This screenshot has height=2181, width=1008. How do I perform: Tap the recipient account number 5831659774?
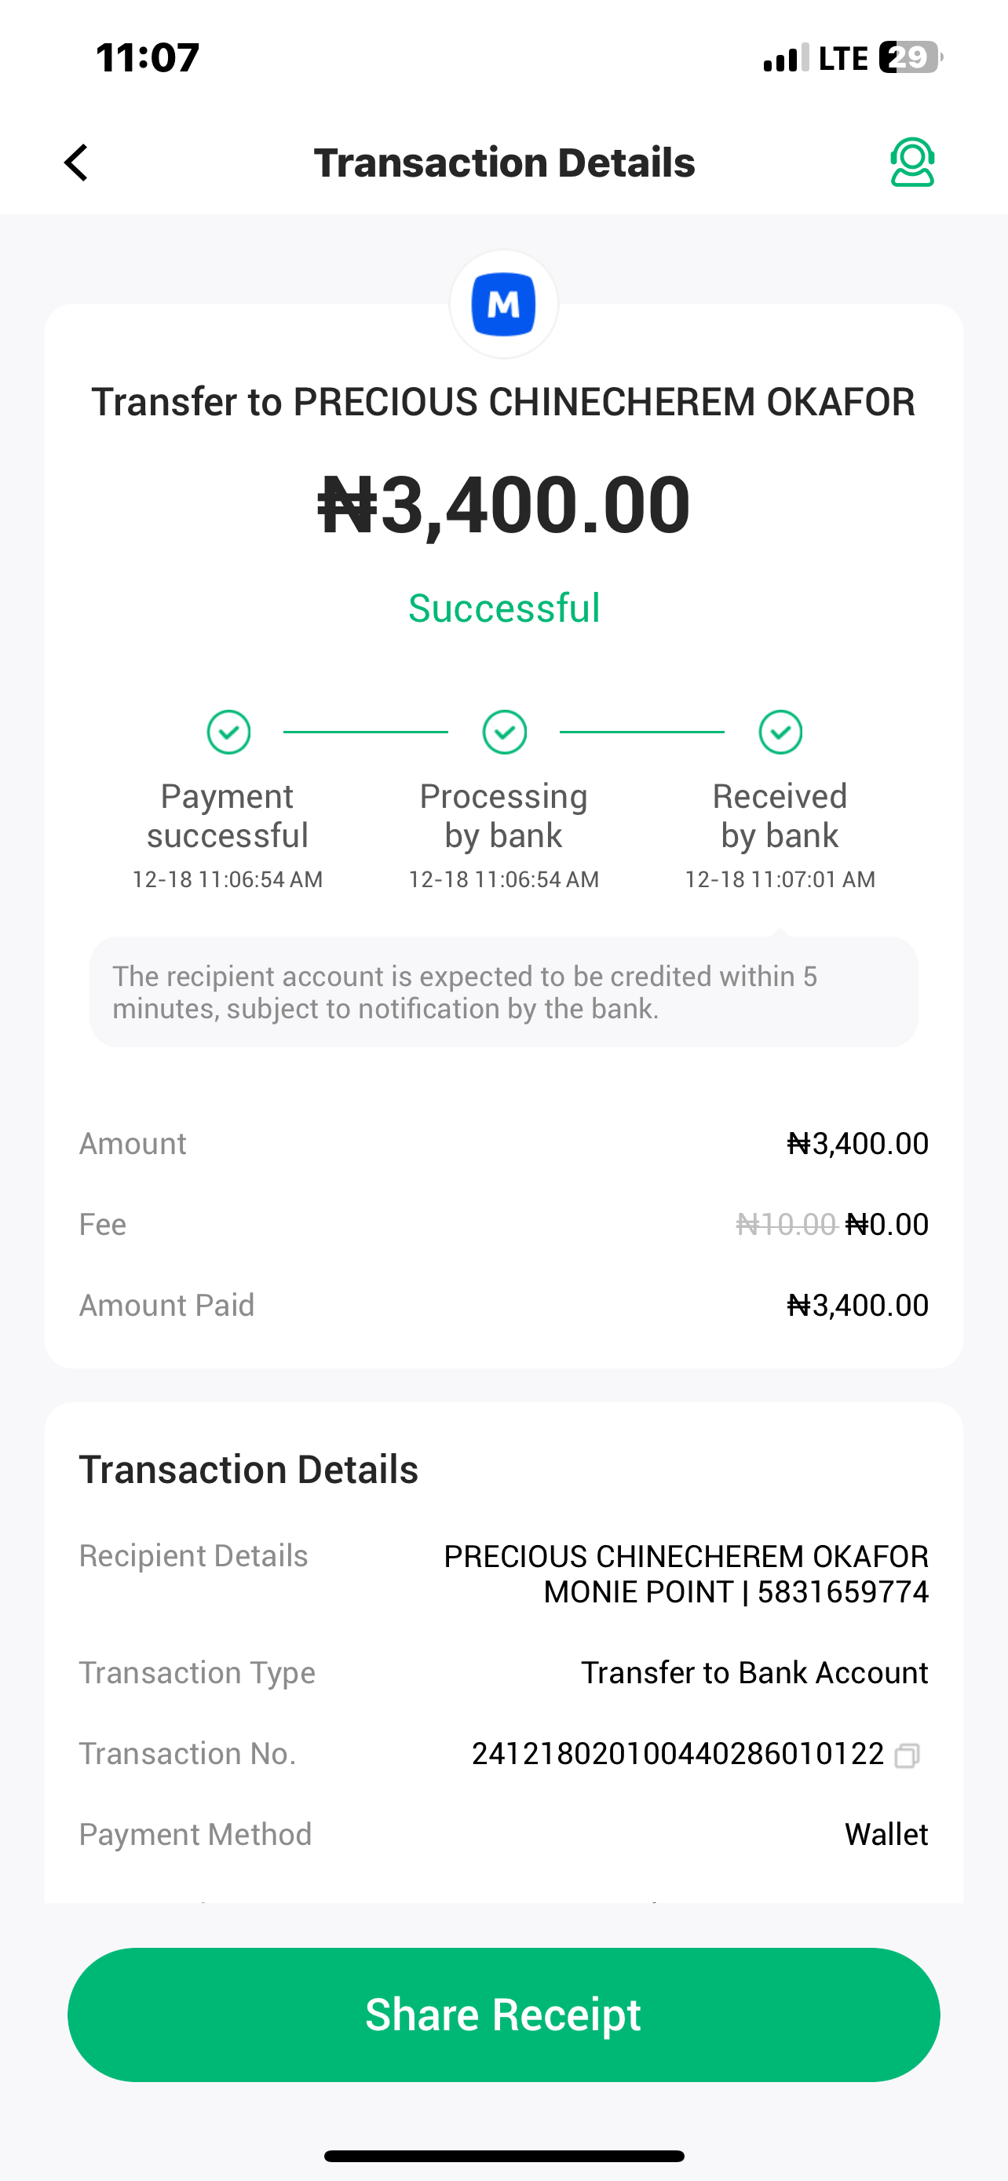point(843,1593)
